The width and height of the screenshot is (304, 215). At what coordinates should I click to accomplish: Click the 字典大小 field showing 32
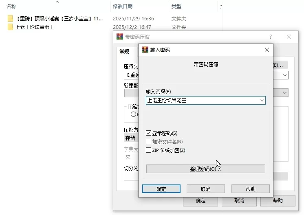(x=131, y=157)
